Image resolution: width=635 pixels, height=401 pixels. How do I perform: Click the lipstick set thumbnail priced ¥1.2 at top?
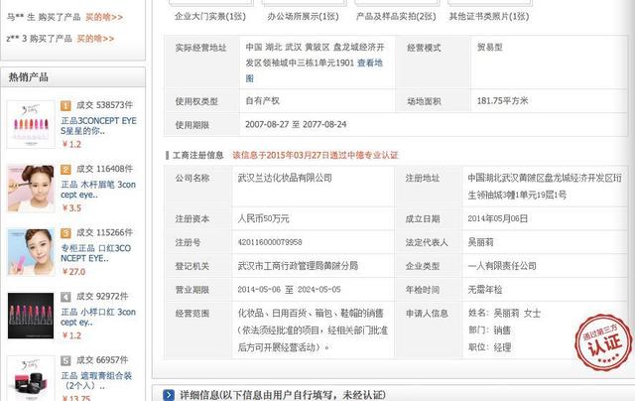coord(30,123)
